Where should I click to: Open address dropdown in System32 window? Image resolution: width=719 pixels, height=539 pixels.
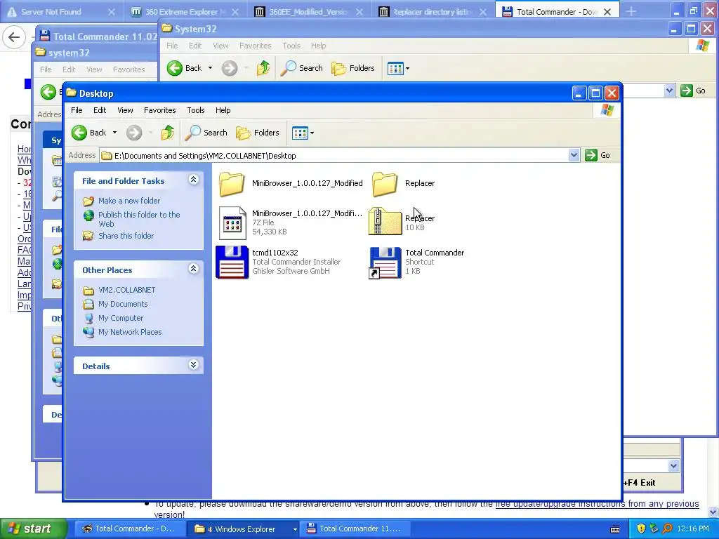tap(669, 91)
